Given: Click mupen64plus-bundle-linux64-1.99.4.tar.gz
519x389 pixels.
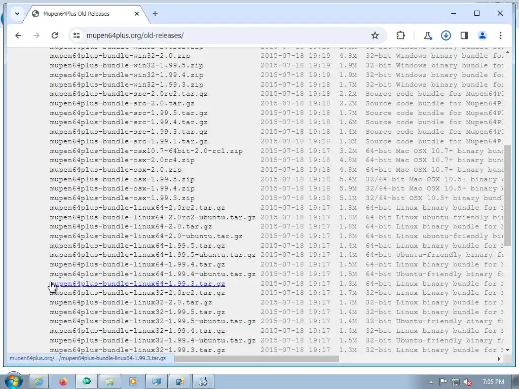Looking at the screenshot, I should point(137,264).
